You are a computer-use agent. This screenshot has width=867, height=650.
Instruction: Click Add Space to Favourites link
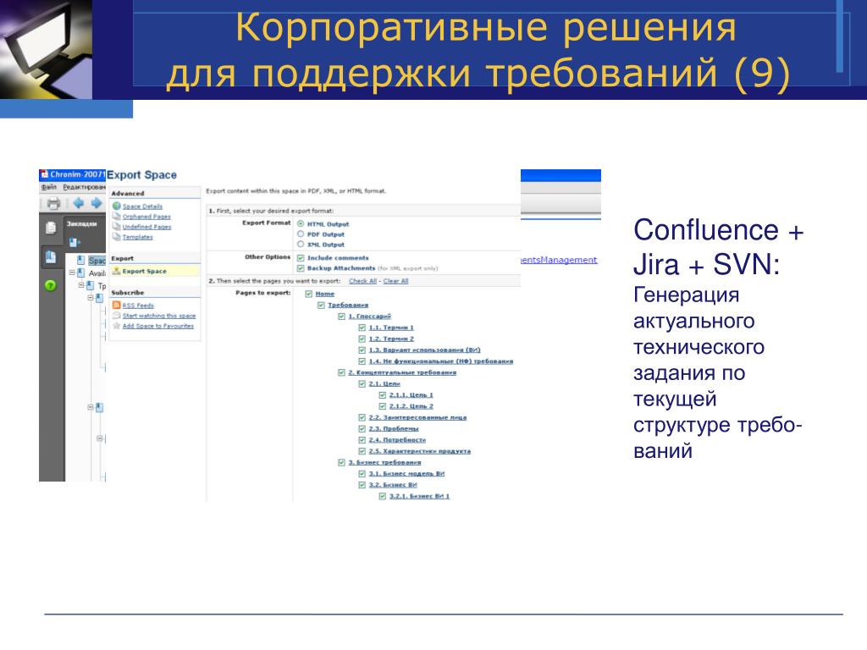[158, 326]
